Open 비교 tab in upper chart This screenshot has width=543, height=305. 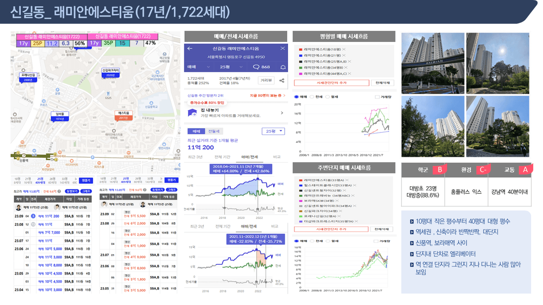(276, 157)
